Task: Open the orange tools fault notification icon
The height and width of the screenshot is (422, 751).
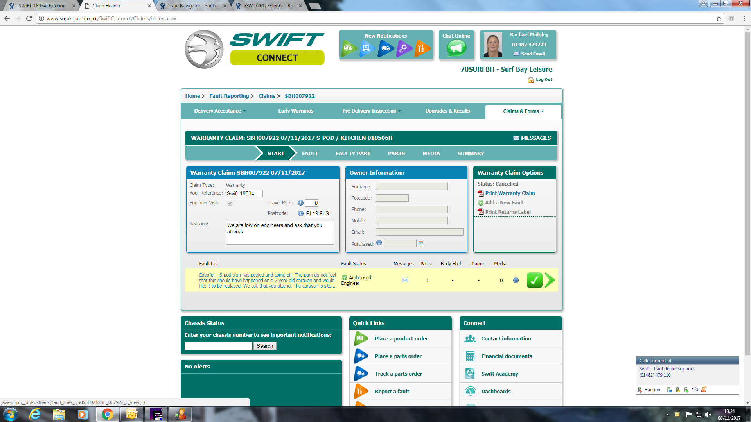Action: pos(421,48)
